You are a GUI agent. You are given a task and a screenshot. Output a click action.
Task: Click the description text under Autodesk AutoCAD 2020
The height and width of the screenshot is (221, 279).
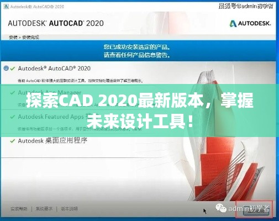pos(81,81)
